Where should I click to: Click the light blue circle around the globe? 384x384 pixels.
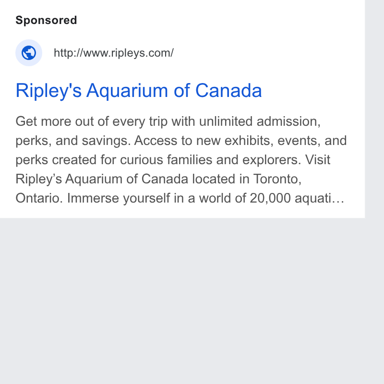(29, 53)
